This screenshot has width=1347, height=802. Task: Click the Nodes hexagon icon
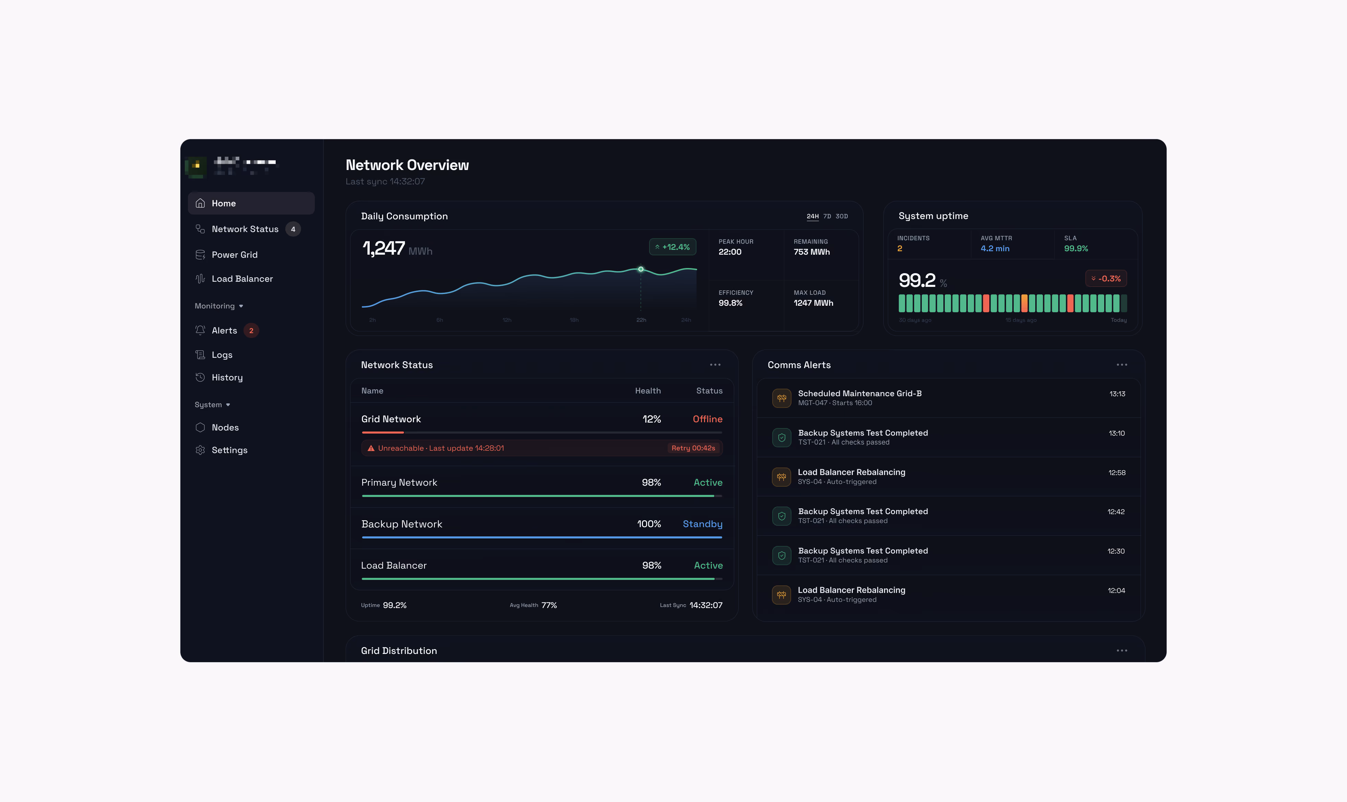(x=200, y=427)
